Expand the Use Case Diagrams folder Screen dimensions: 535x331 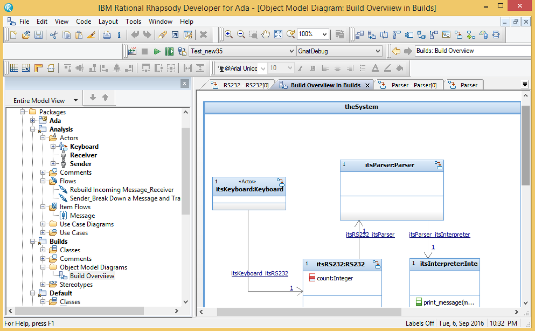point(43,224)
